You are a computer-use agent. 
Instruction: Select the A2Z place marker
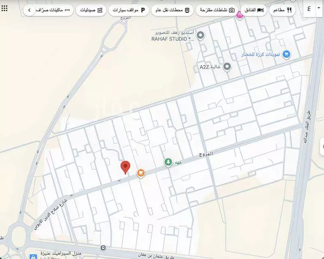[227, 67]
